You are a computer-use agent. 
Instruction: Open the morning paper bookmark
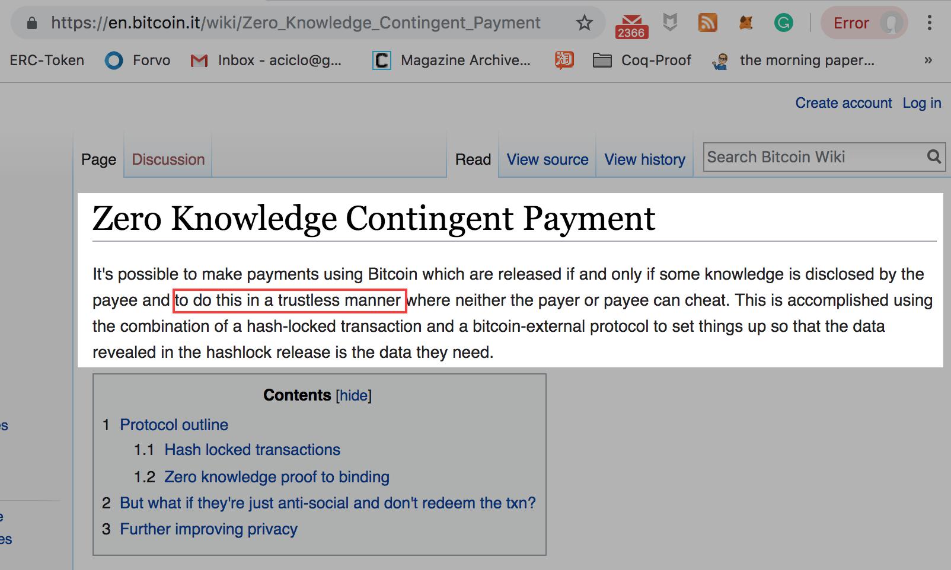793,60
